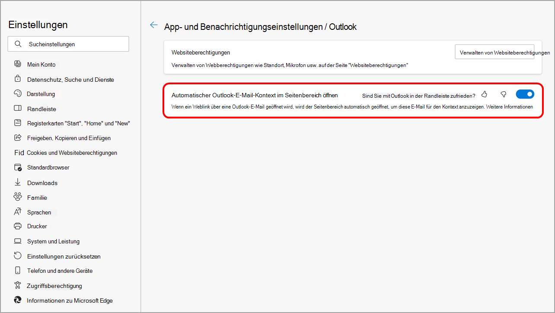Click the System und Leistung laptop icon

[18, 241]
